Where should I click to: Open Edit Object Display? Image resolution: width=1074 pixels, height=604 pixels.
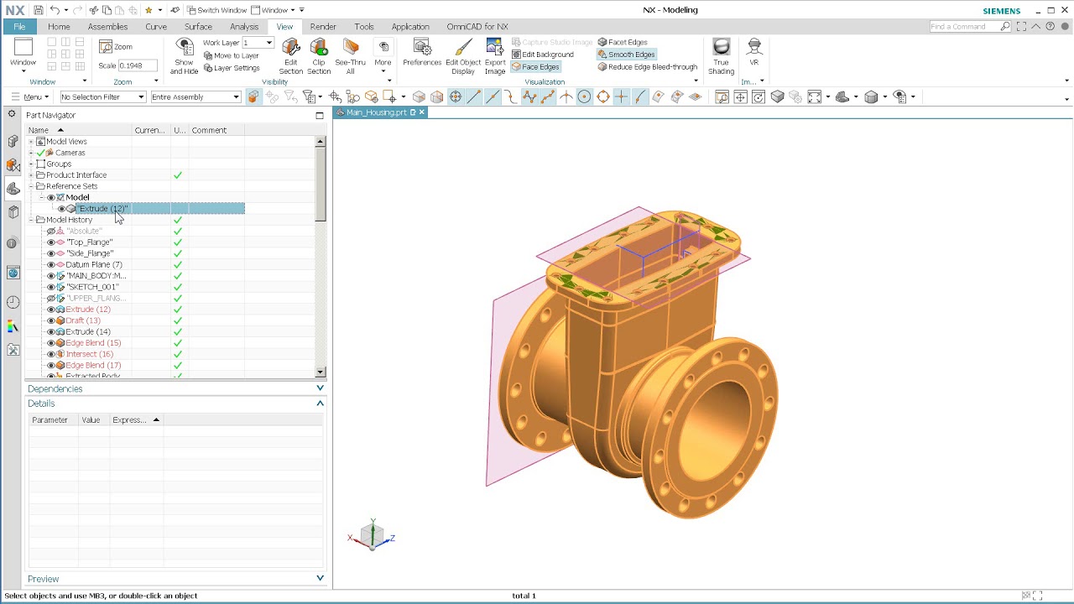pos(463,56)
